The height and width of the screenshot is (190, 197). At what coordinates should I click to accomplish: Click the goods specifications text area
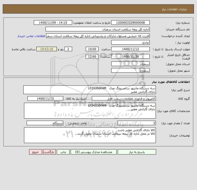pos(90,111)
